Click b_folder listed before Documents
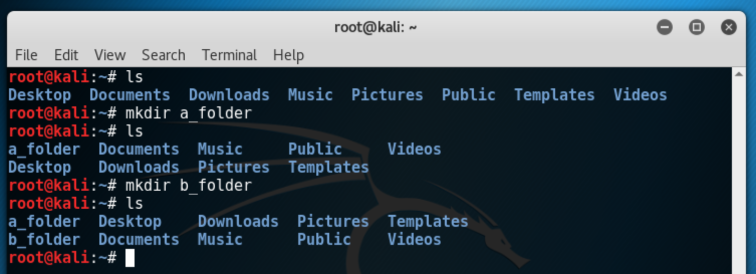The height and width of the screenshot is (274, 756). (x=44, y=240)
